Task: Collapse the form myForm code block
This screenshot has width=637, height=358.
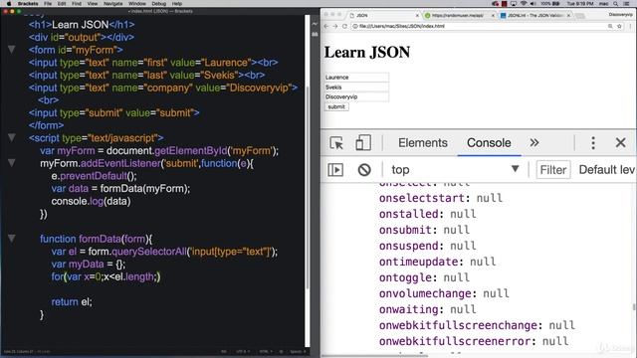Action: pos(11,50)
